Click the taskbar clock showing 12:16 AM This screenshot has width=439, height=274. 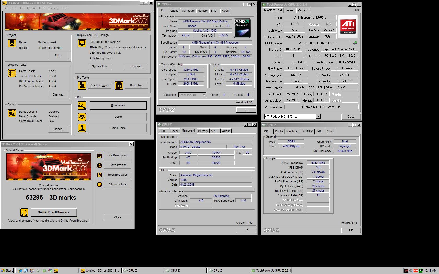[x=430, y=271]
